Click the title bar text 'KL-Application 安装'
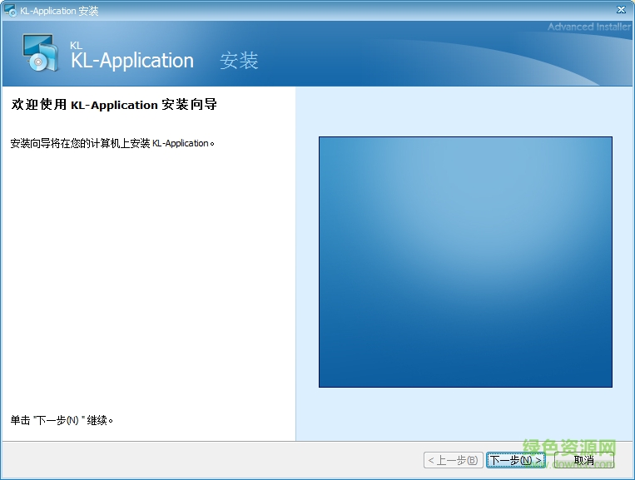The width and height of the screenshot is (635, 480). click(x=59, y=10)
